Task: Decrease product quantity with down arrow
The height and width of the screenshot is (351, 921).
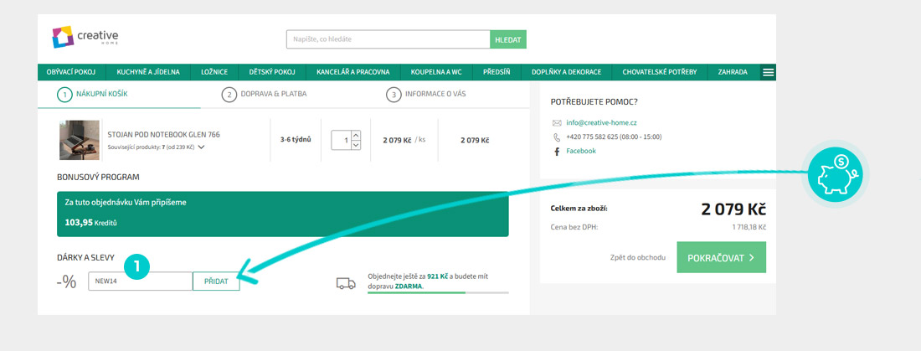Action: tap(356, 145)
